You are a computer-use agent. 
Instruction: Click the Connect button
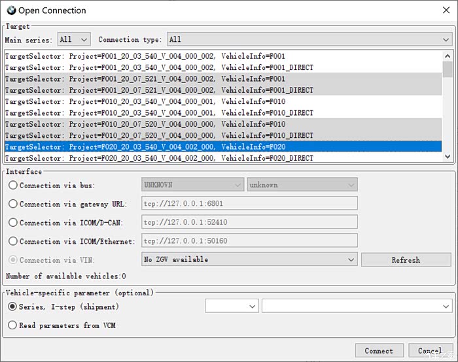379,351
